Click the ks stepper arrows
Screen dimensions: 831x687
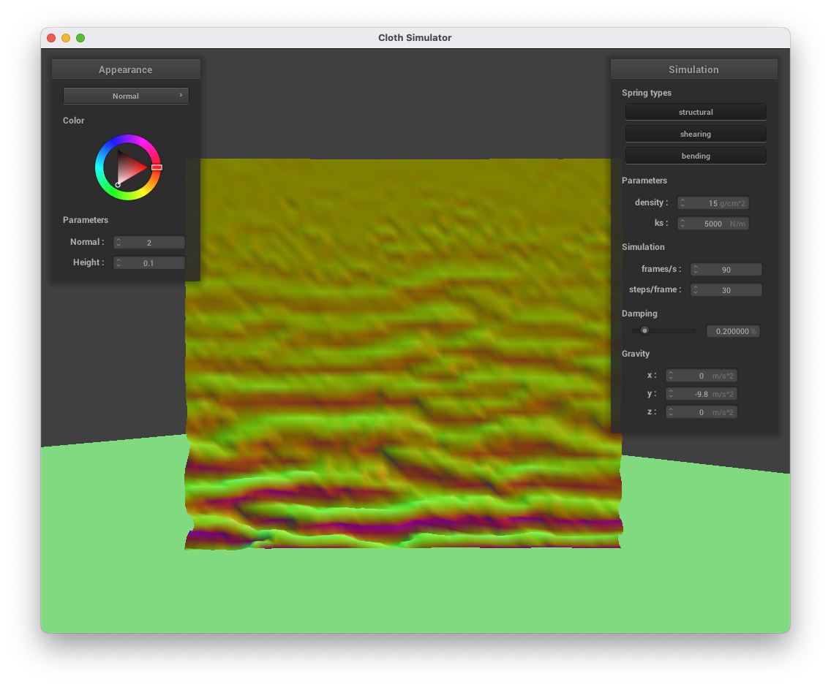pos(683,224)
